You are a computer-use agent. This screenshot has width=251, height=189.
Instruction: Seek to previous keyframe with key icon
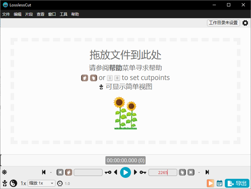108,172
